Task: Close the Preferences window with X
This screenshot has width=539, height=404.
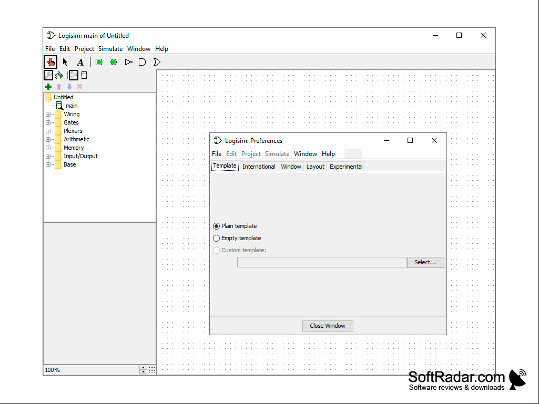Action: 434,140
